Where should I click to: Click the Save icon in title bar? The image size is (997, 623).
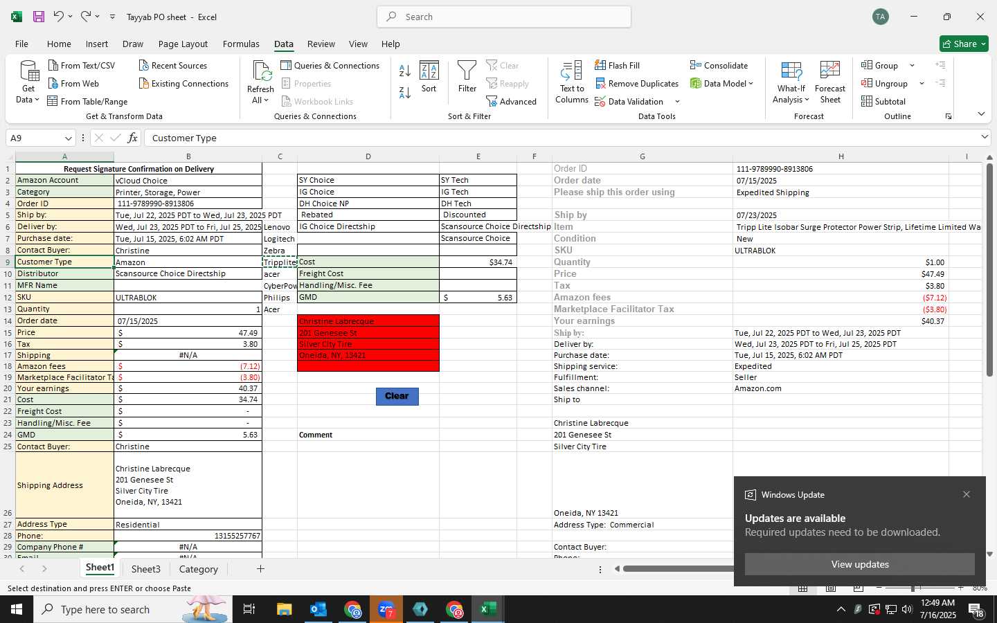click(39, 17)
